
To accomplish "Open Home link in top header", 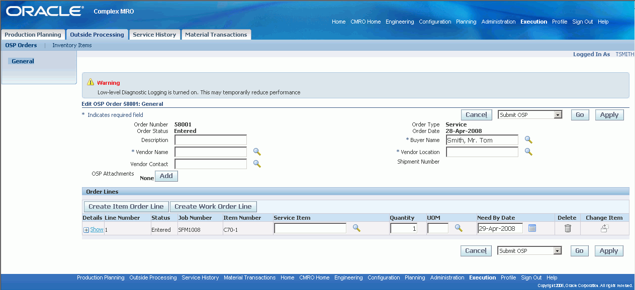I will point(339,22).
